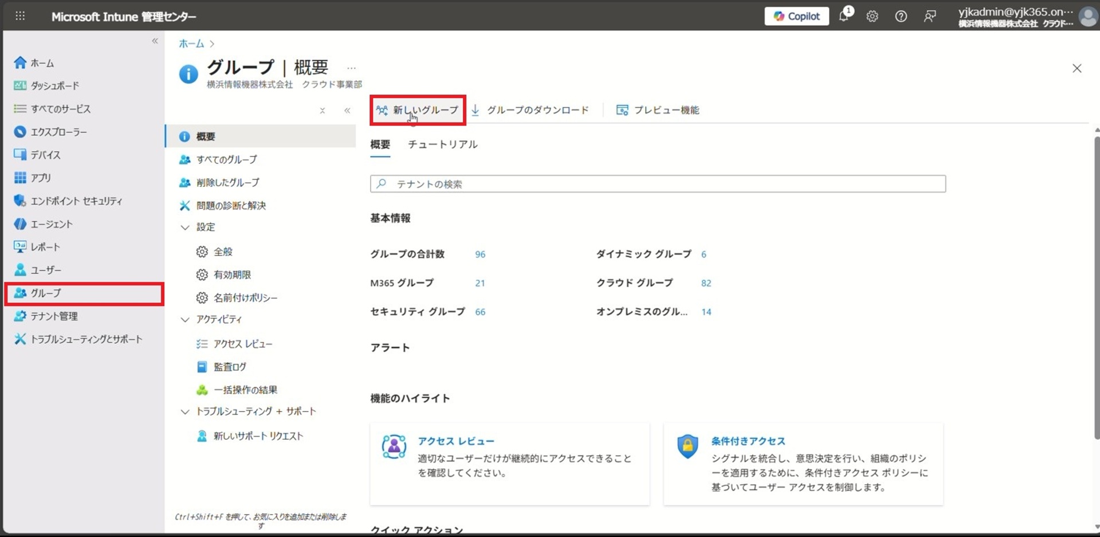Click the Home (ホーム) breadcrumb link
1100x537 pixels.
[x=191, y=44]
